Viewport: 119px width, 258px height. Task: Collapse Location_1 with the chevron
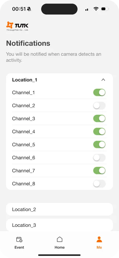click(x=103, y=80)
